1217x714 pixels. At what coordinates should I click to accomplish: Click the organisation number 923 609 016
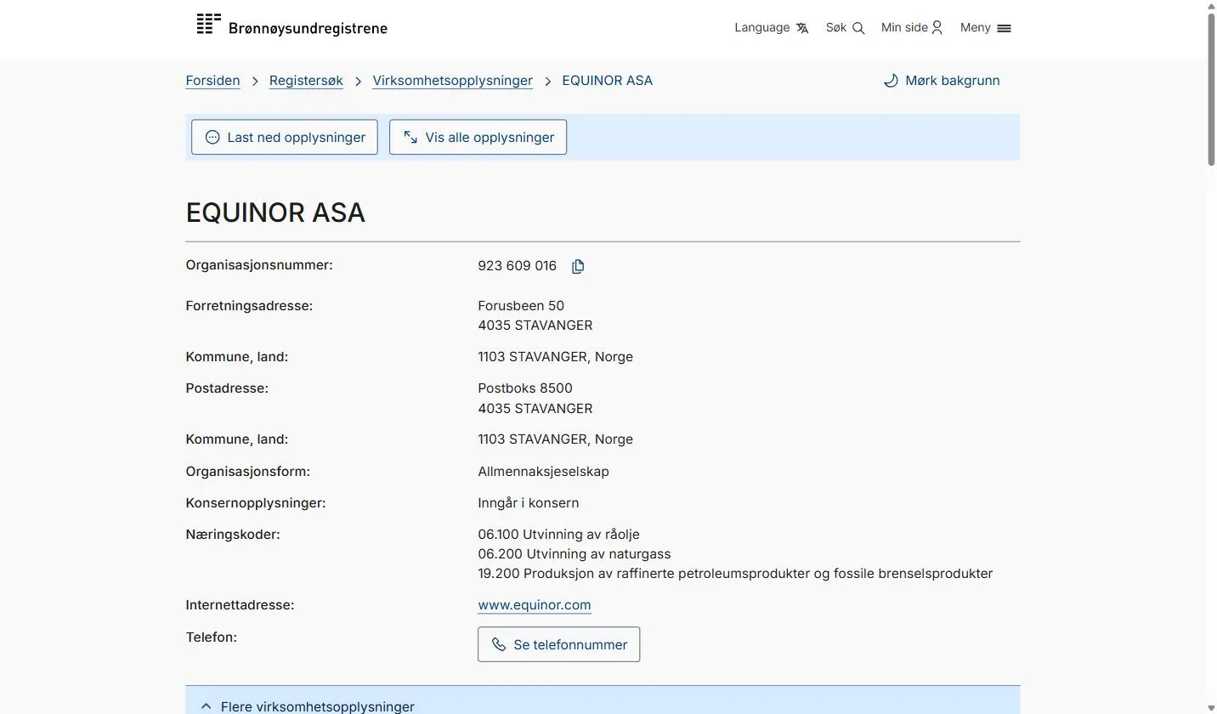click(517, 266)
